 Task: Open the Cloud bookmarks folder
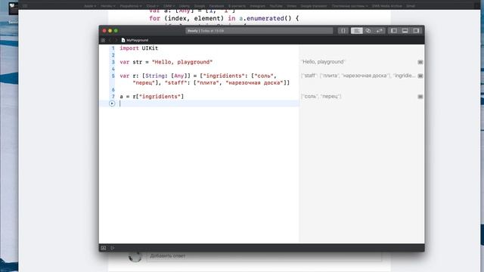152,6
